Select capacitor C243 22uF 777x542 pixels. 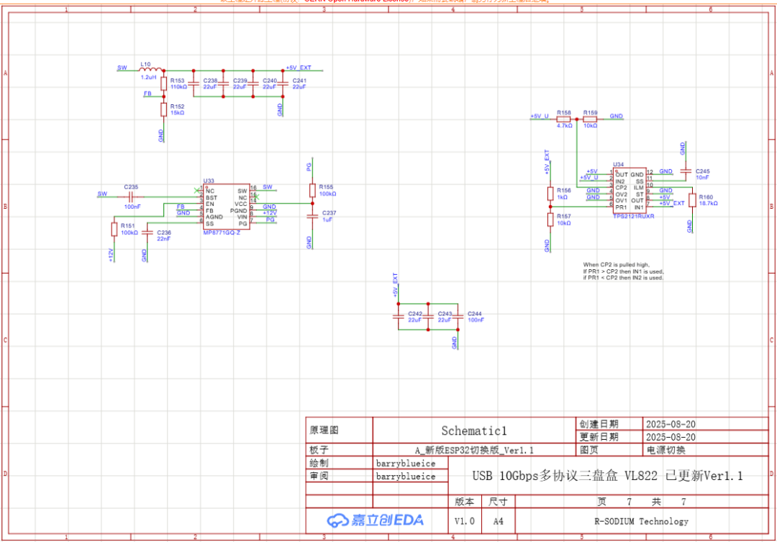pyautogui.click(x=428, y=317)
